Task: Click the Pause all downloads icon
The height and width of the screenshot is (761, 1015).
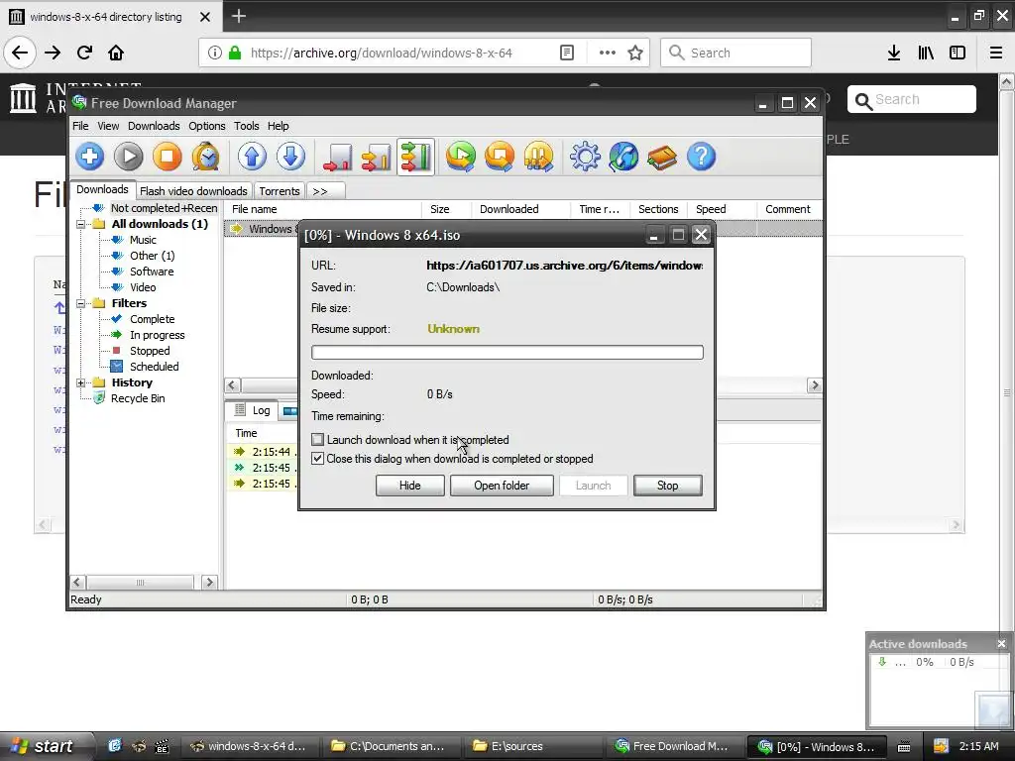Action: [538, 157]
